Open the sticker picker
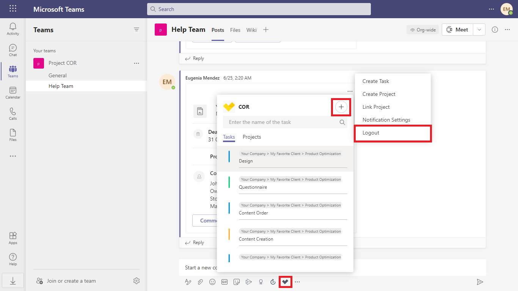This screenshot has width=518, height=291. [237, 282]
